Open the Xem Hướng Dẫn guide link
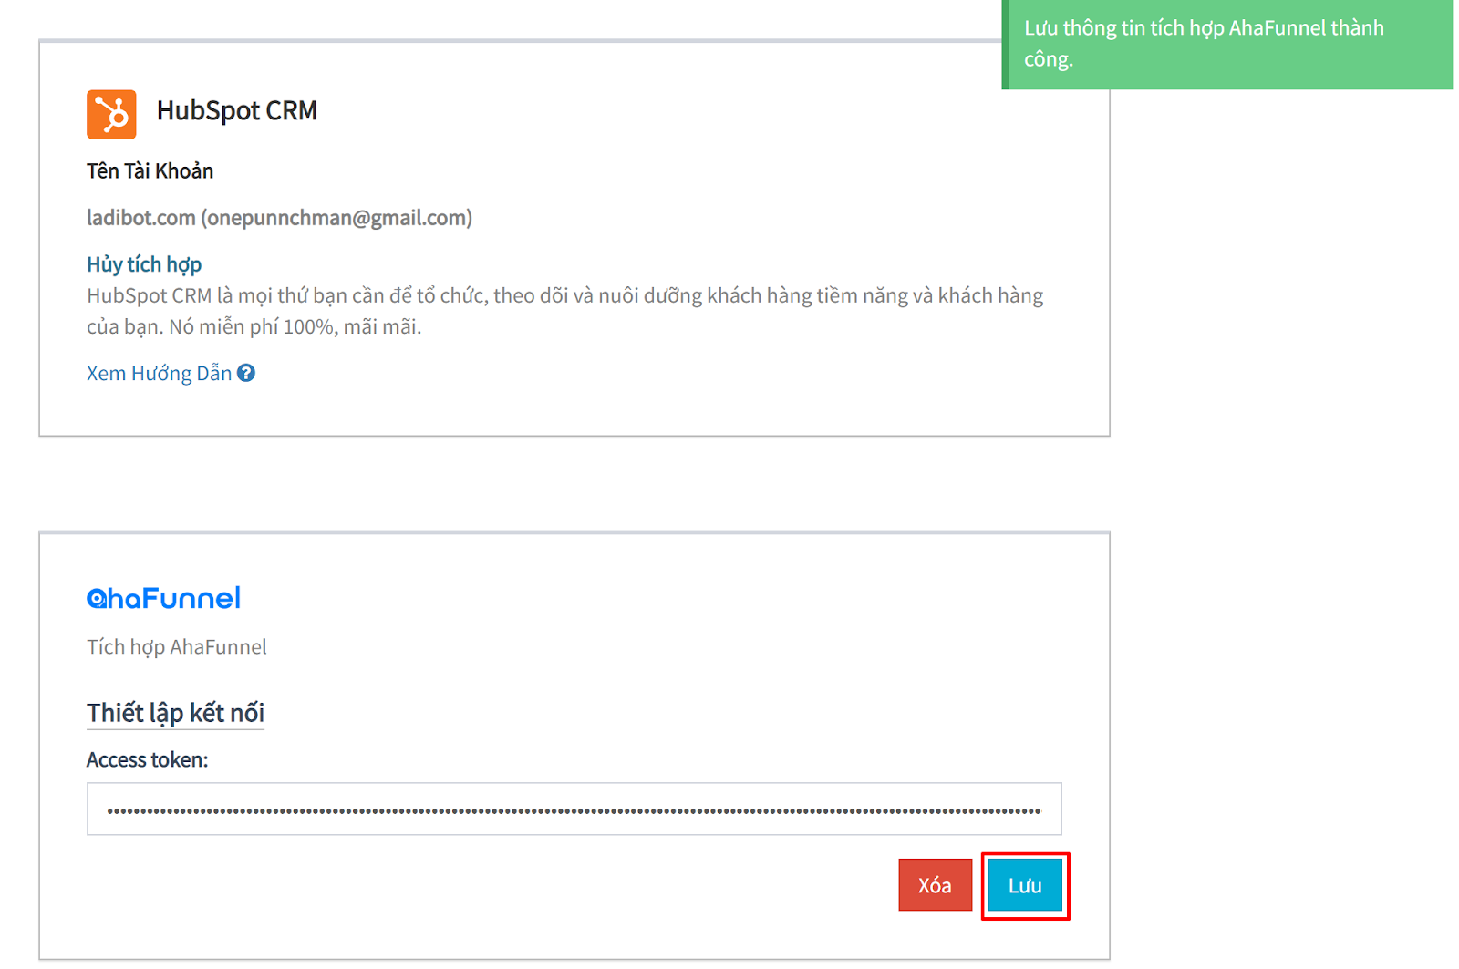The image size is (1459, 969). [x=159, y=373]
